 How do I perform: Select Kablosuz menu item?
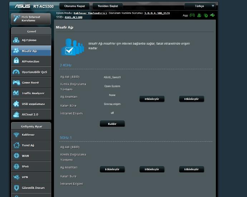pyautogui.click(x=31, y=135)
